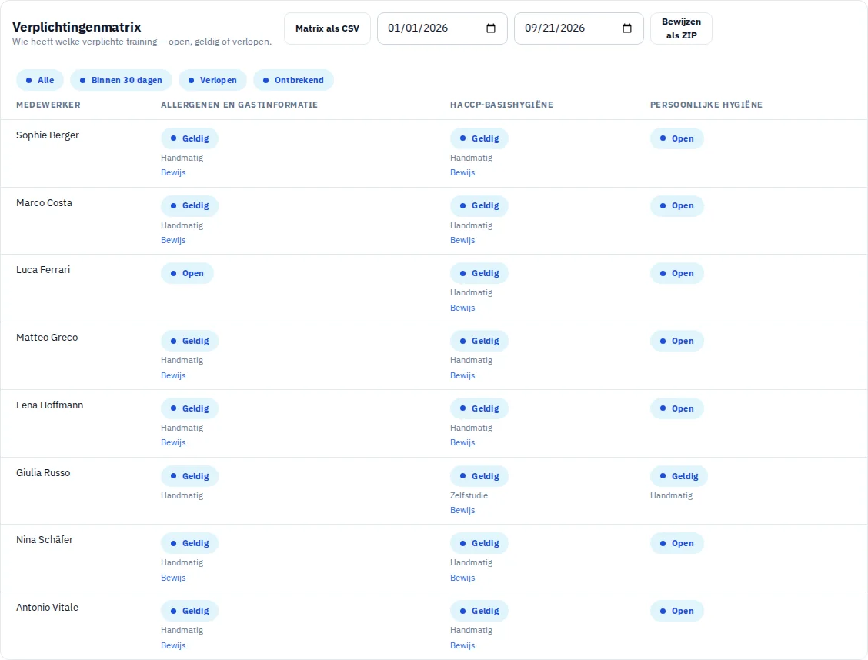Image resolution: width=868 pixels, height=660 pixels.
Task: Select the Alle filter chip
Action: tap(40, 80)
